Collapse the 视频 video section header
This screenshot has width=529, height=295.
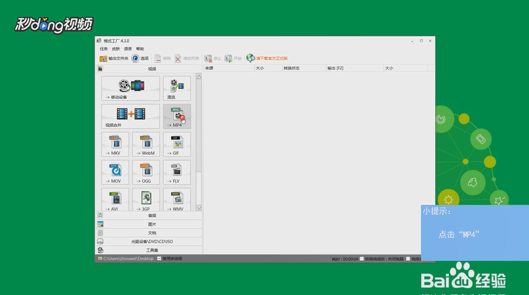tap(149, 69)
